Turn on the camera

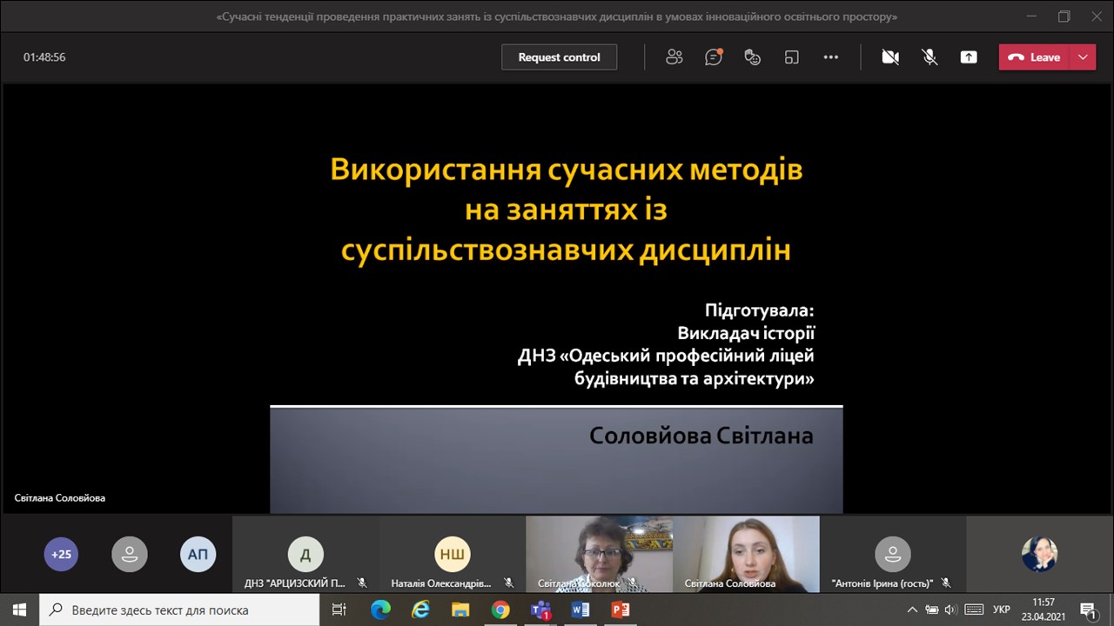tap(890, 57)
